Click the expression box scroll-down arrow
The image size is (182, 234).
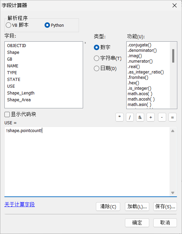(x=173, y=193)
